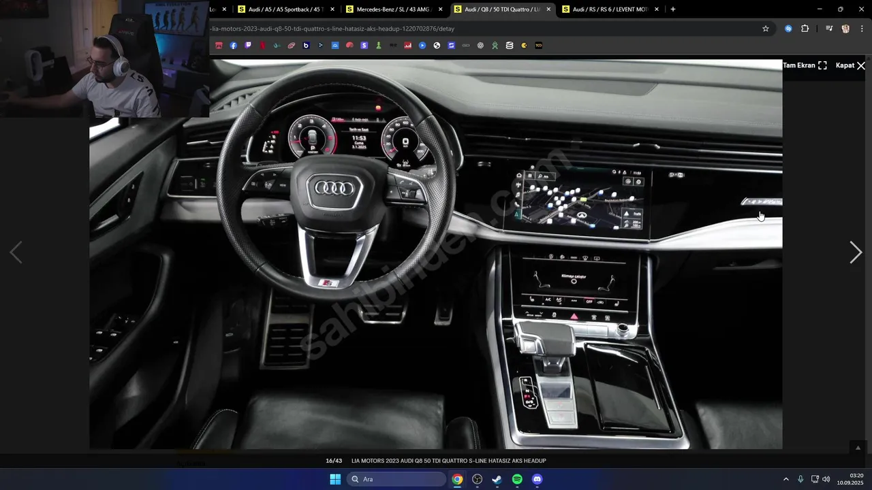Open the white database stack bookmark
This screenshot has height=490, width=872.
510,46
